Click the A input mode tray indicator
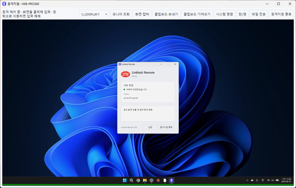 pyautogui.click(x=257, y=181)
